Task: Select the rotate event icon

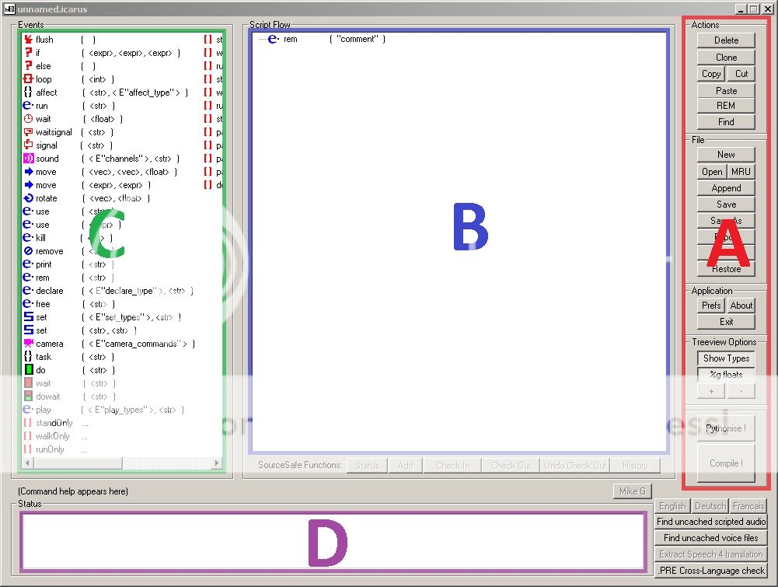Action: (x=28, y=198)
